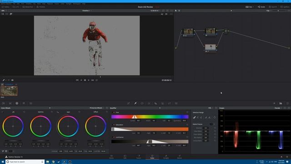Screen dimensions: 291x164
Task: Open the RGB Mixer palette
Action: point(24,103)
